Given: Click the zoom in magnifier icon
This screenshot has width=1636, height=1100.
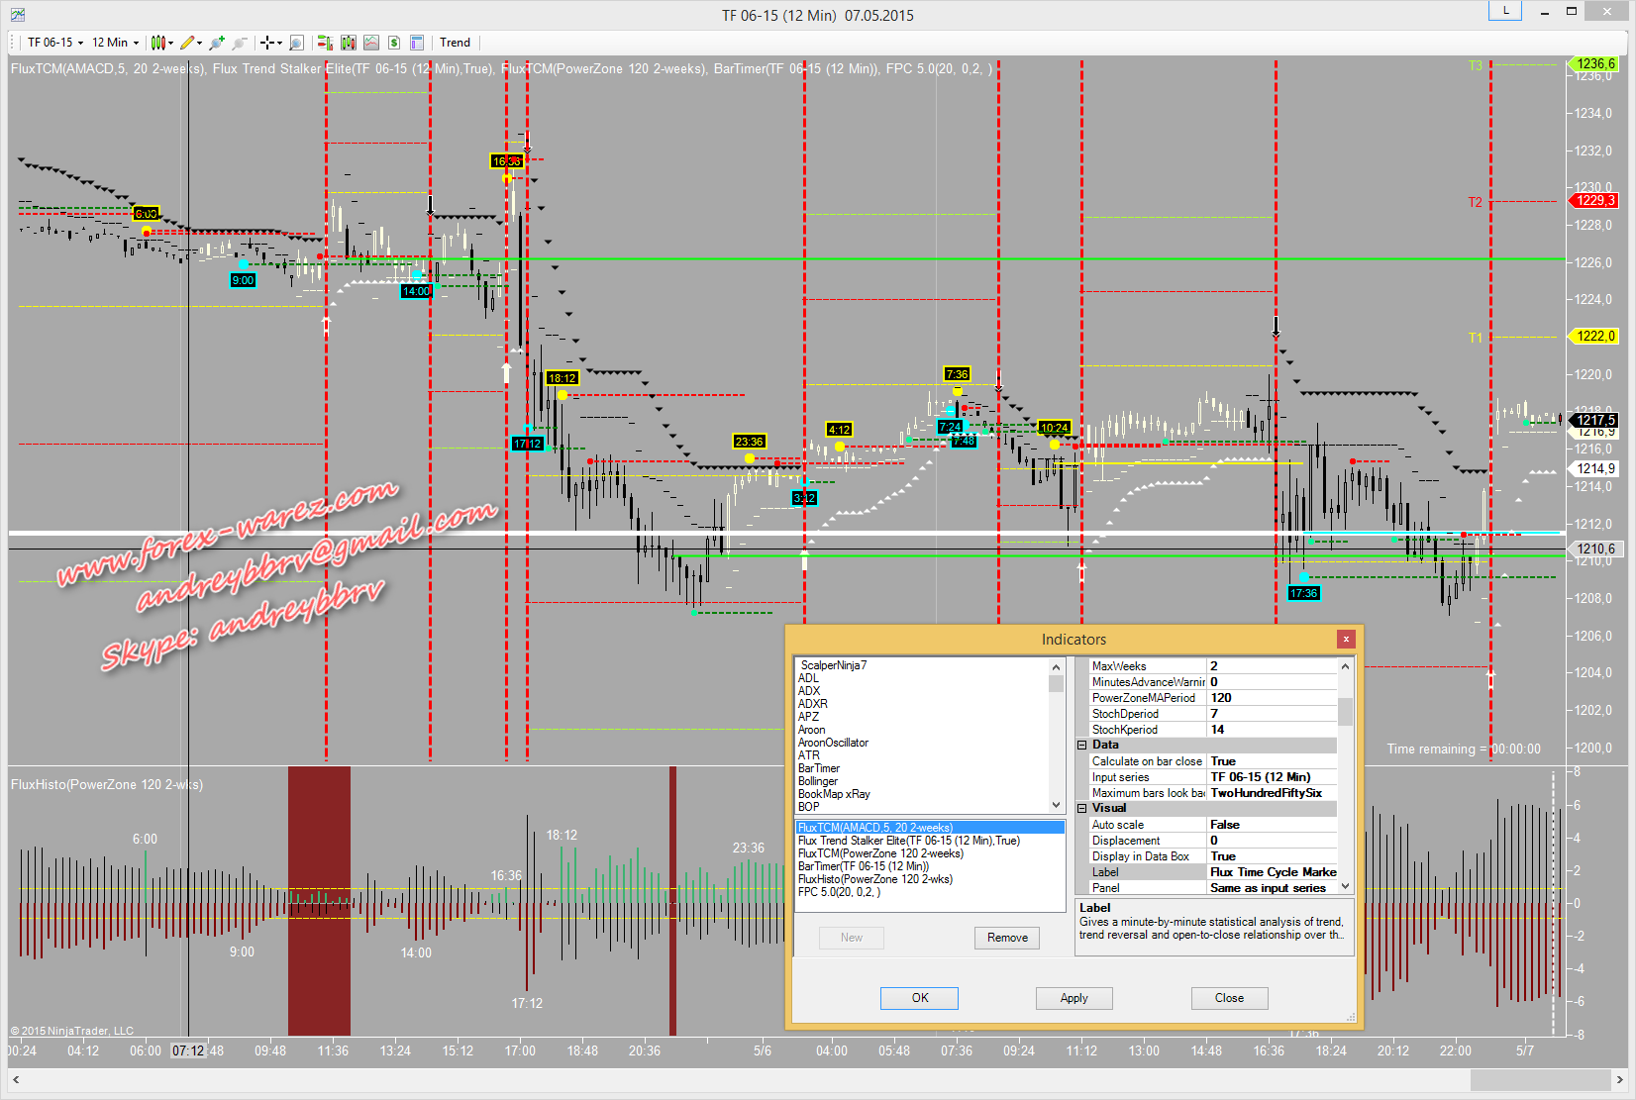Looking at the screenshot, I should 217,43.
